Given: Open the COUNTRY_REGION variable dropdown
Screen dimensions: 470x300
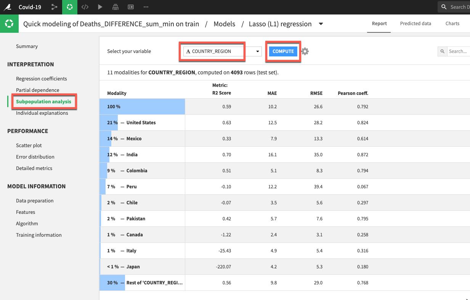Looking at the screenshot, I should [x=222, y=51].
